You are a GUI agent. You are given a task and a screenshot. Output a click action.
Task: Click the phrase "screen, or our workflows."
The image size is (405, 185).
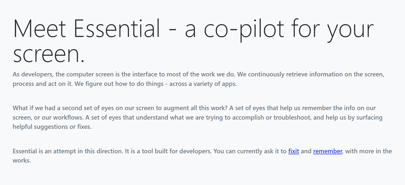pos(48,117)
